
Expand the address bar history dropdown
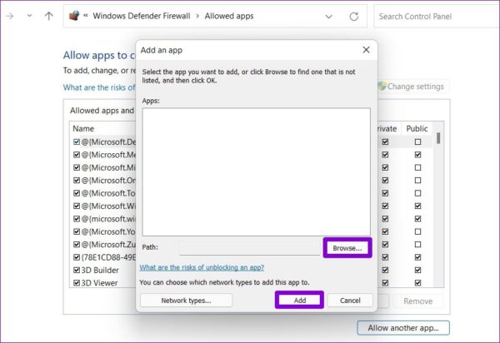(329, 17)
